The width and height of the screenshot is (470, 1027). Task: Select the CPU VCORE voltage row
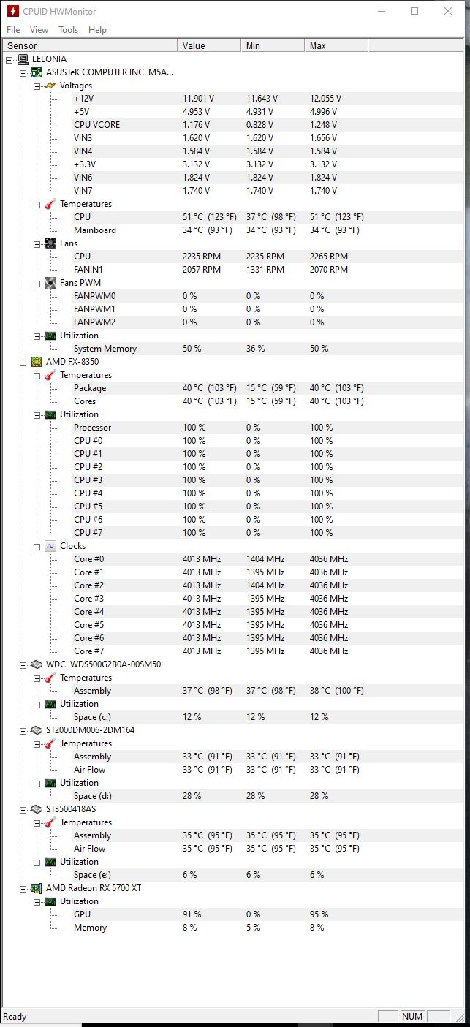(x=234, y=125)
